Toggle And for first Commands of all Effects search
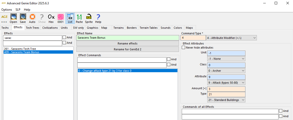 pos(281,111)
